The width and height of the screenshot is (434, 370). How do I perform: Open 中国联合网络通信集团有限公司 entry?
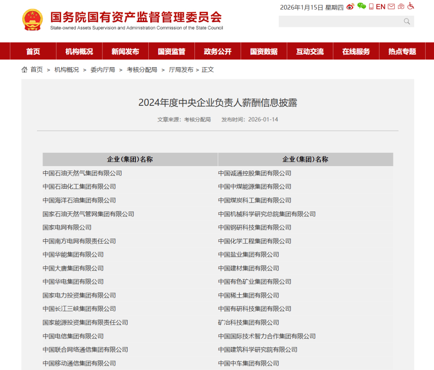tap(85, 350)
